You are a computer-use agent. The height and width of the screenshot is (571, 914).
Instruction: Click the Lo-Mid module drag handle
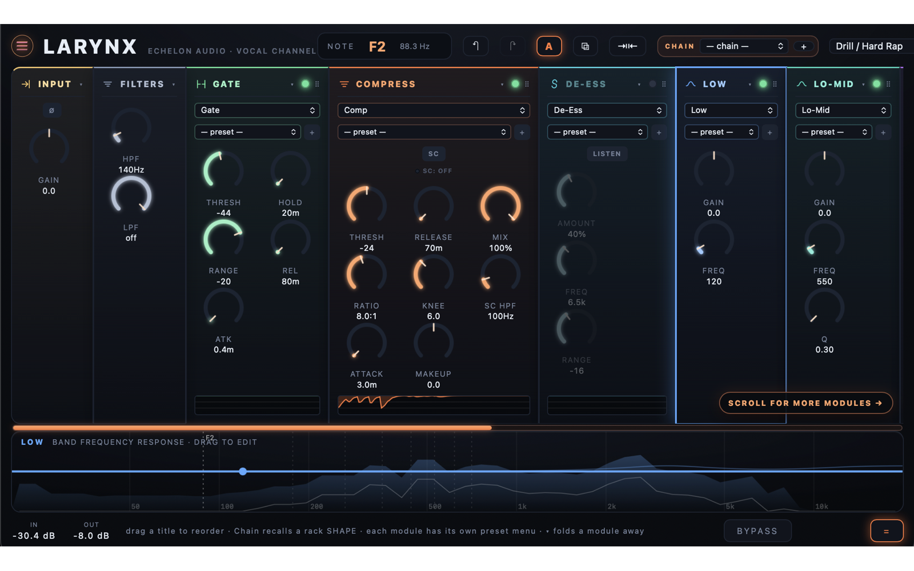pyautogui.click(x=888, y=84)
